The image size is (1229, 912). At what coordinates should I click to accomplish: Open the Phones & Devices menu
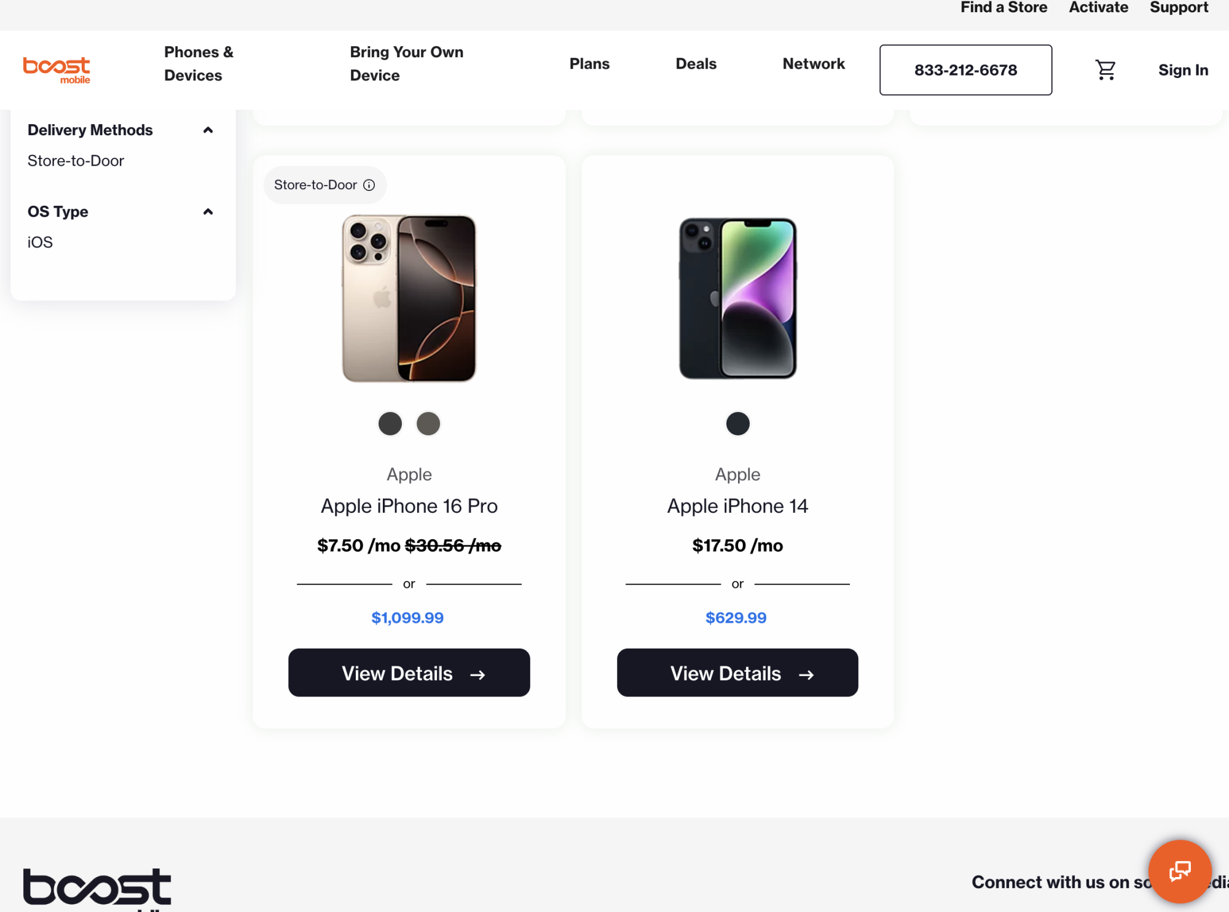pos(198,64)
